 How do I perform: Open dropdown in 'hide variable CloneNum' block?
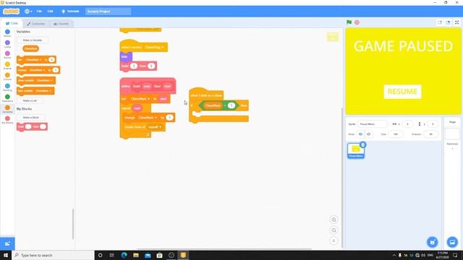[43, 91]
